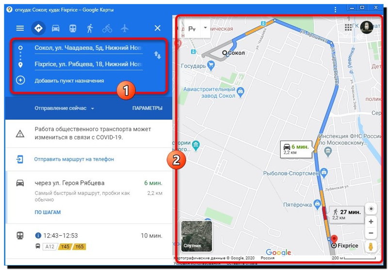The height and width of the screenshot is (270, 388).
Task: Zoom in with the plus button
Action: pyautogui.click(x=371, y=222)
